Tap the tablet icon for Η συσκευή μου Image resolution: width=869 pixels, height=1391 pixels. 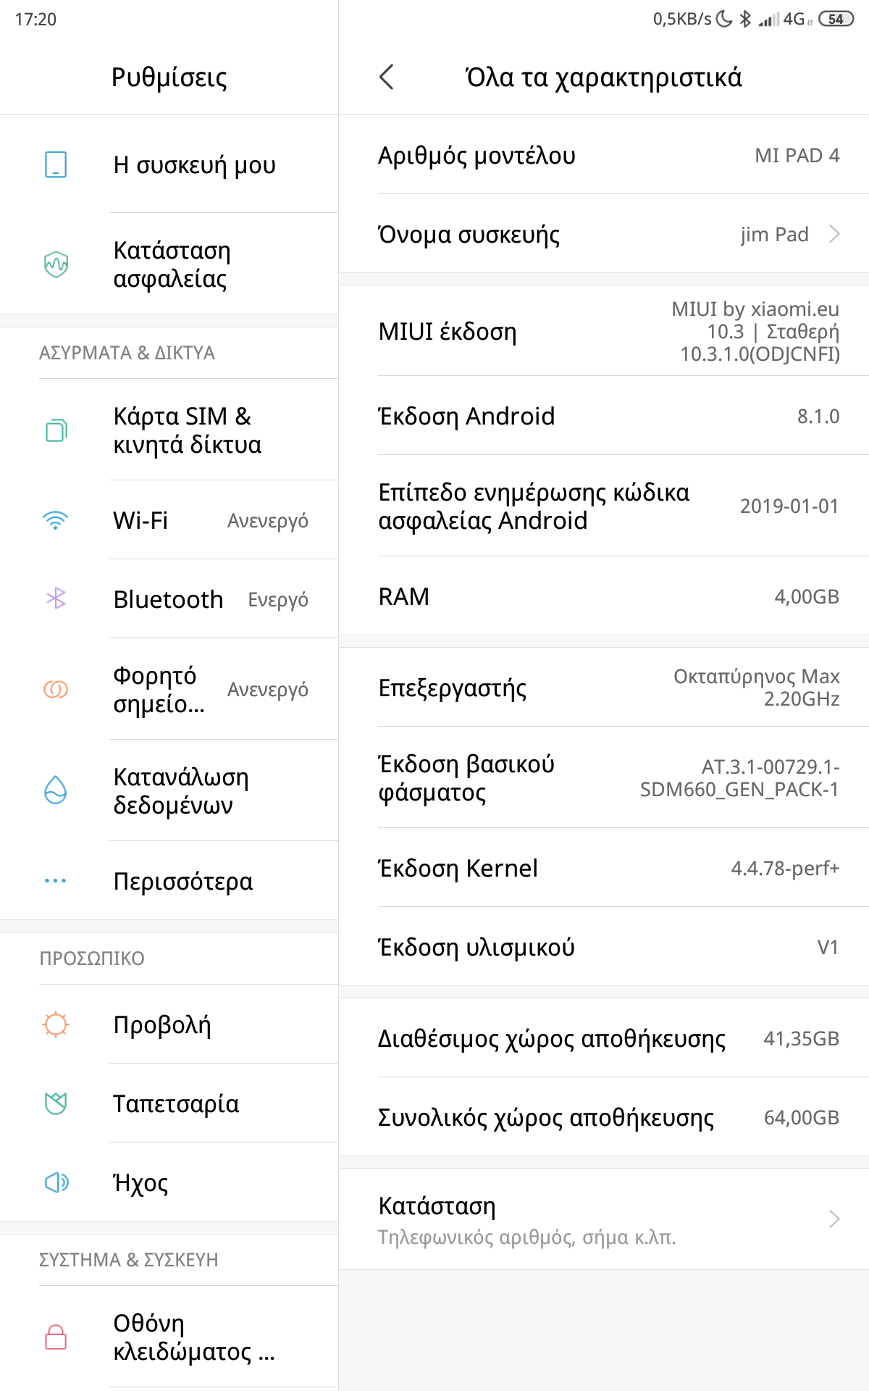(56, 164)
